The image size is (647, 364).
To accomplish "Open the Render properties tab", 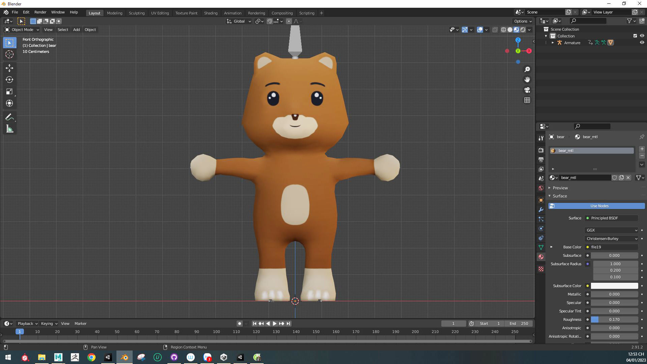I will pos(541,150).
